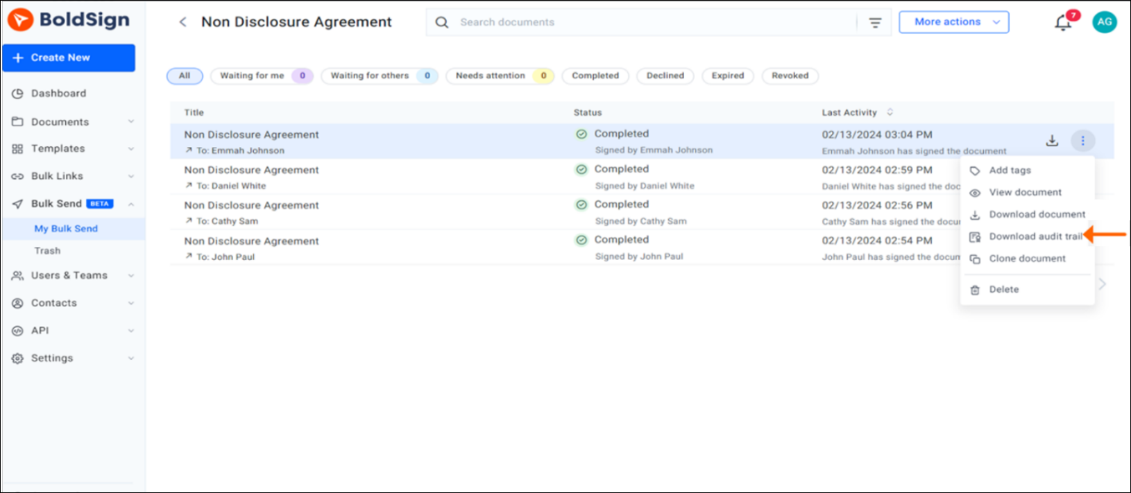The image size is (1131, 493).
Task: Click the trash icon beside Delete
Action: 975,290
